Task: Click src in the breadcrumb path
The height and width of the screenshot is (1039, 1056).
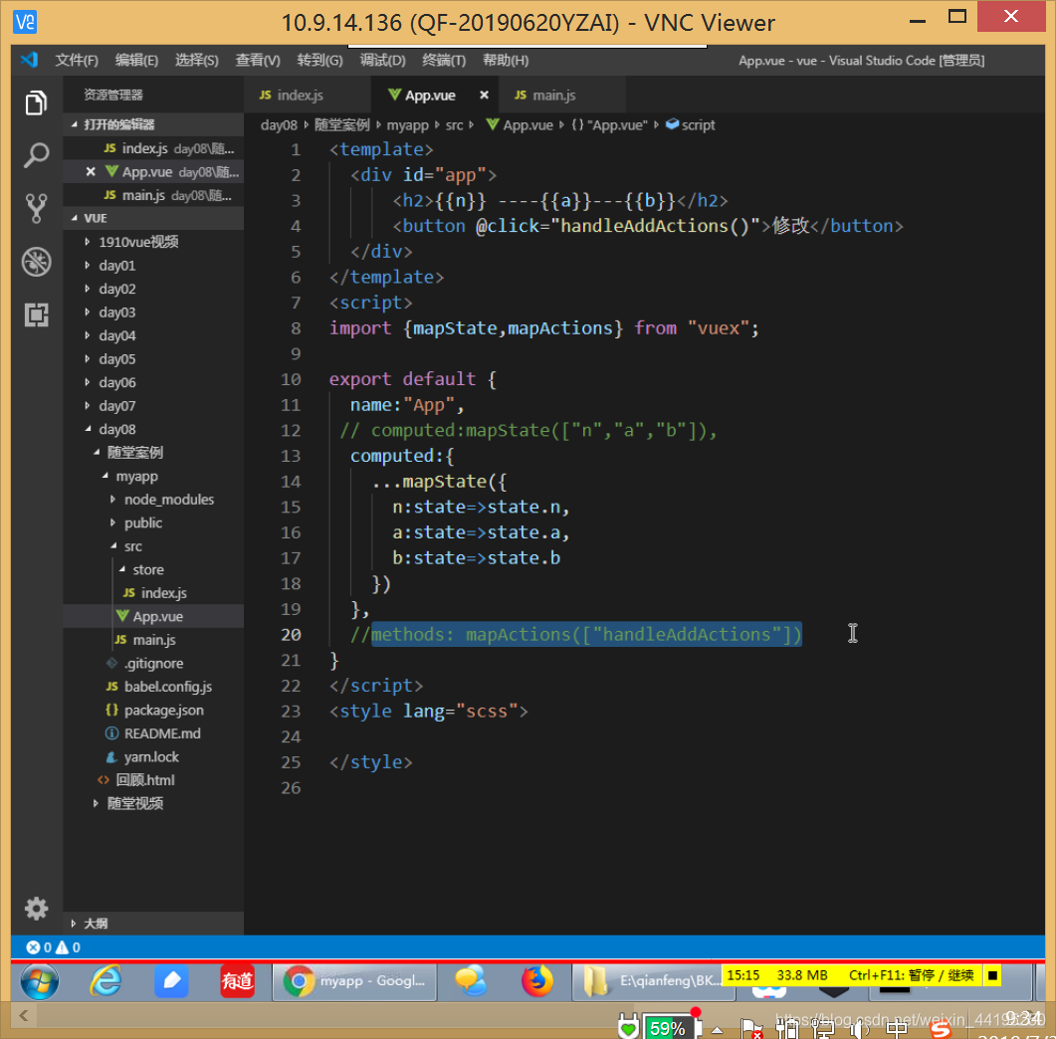Action: 454,125
